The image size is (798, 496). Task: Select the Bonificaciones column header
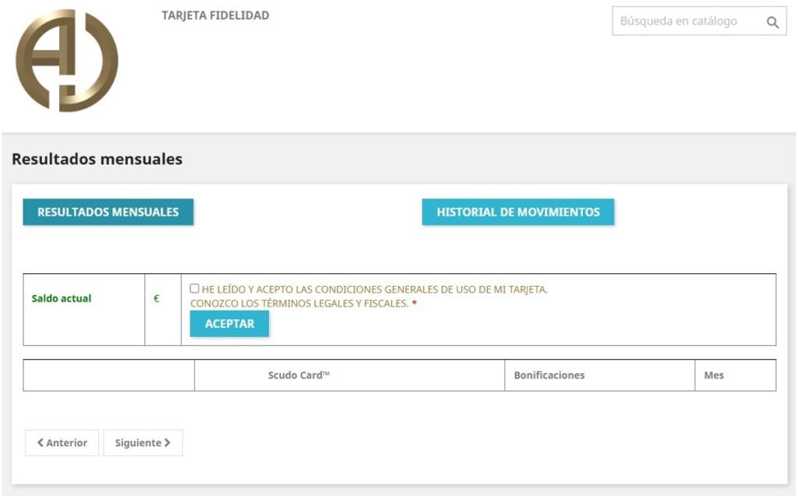(x=549, y=375)
